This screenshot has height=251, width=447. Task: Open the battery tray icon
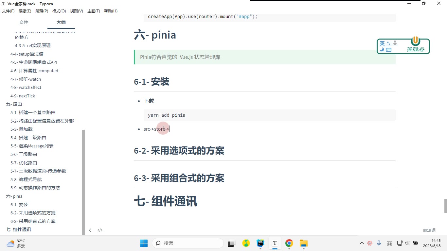point(416,243)
